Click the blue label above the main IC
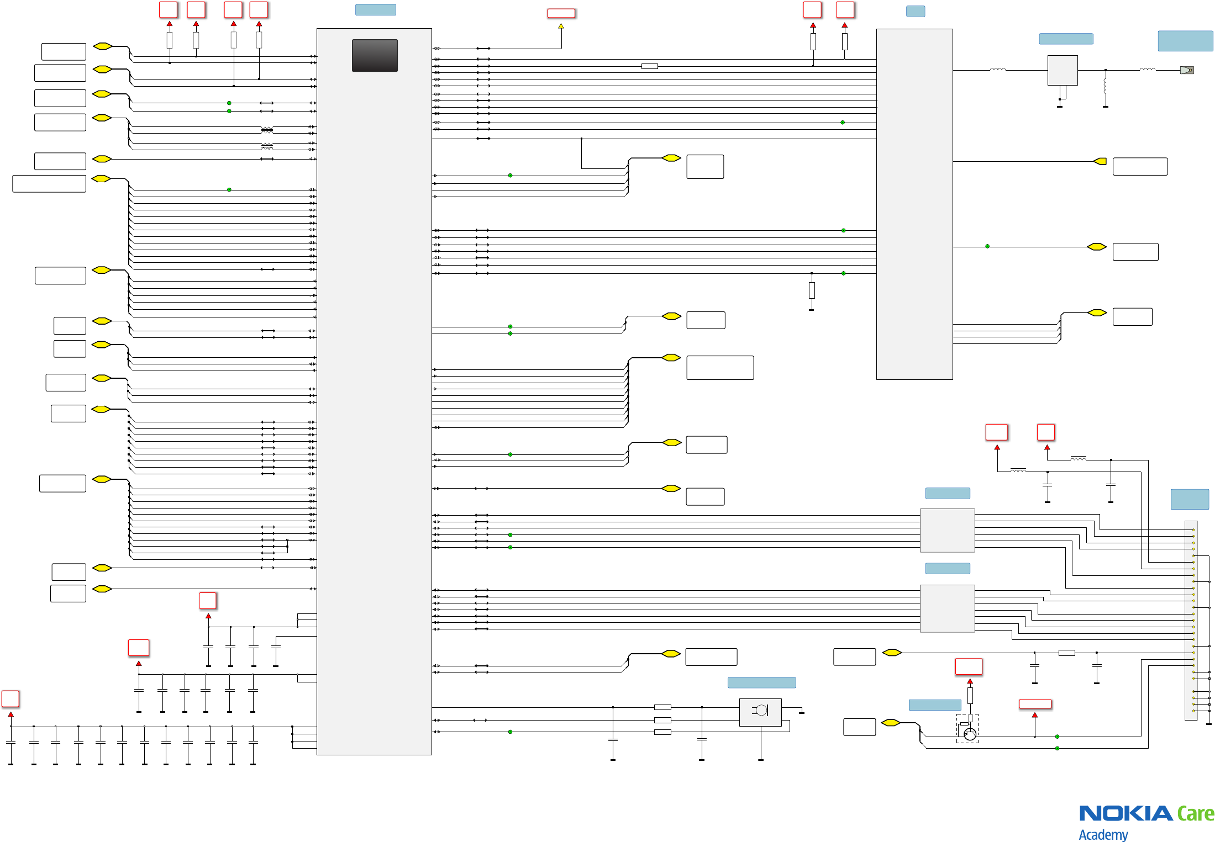 pos(375,9)
